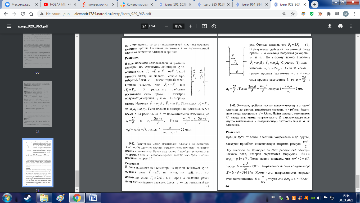Viewport: 360px width, 203px height.
Task: Click the green shield extension icon
Action: 312,14
